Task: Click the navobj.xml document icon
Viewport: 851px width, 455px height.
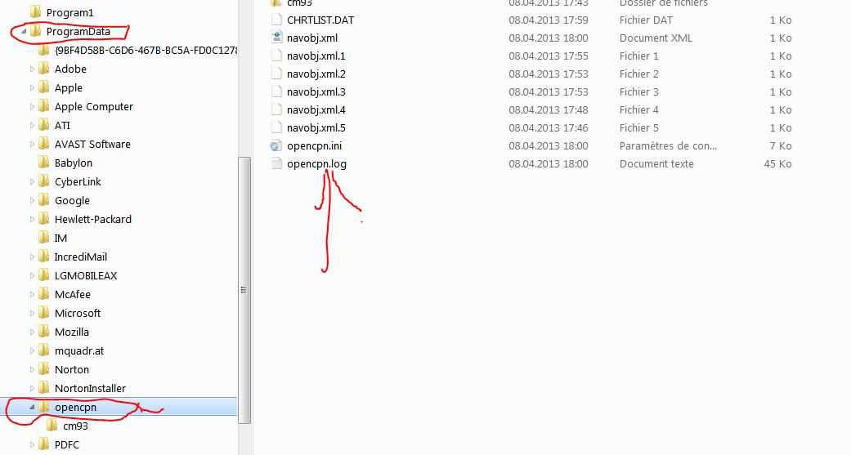Action: 276,38
